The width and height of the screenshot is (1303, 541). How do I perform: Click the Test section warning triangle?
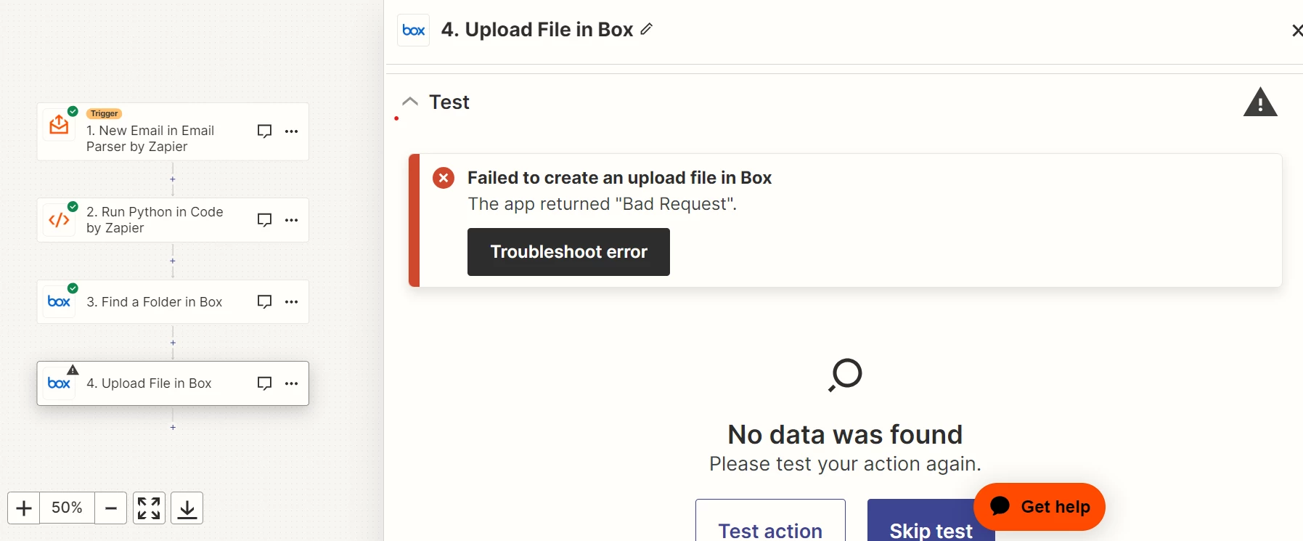click(x=1260, y=102)
